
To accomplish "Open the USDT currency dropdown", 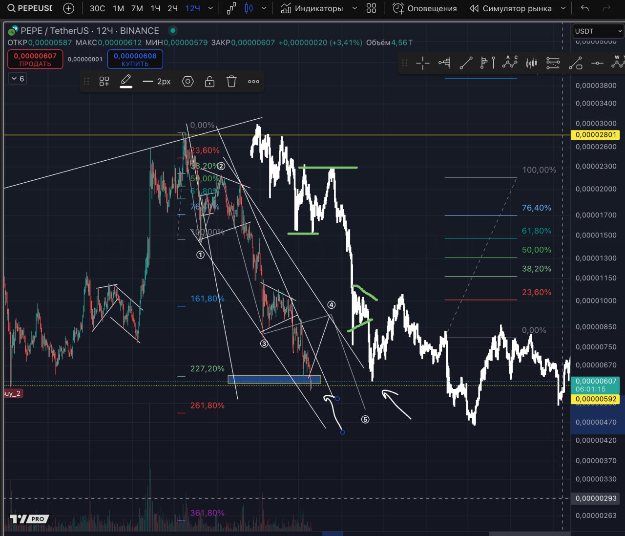I will (598, 31).
